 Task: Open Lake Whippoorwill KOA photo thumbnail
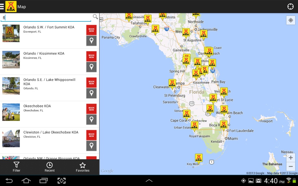point(11,86)
